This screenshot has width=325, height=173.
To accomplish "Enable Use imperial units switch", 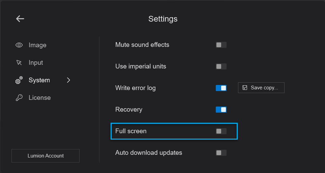I will tap(221, 66).
